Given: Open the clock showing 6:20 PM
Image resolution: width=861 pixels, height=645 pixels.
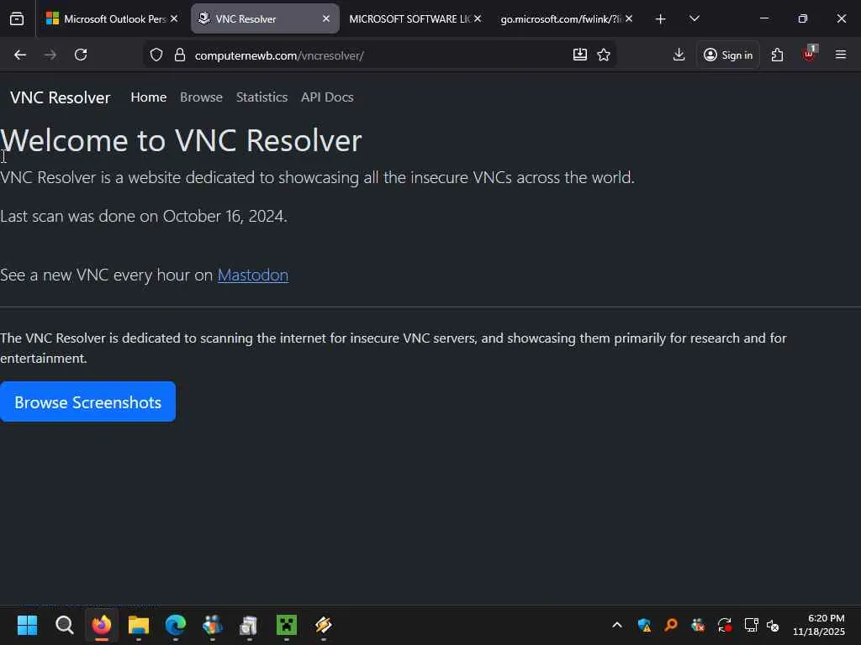Looking at the screenshot, I should point(819,625).
